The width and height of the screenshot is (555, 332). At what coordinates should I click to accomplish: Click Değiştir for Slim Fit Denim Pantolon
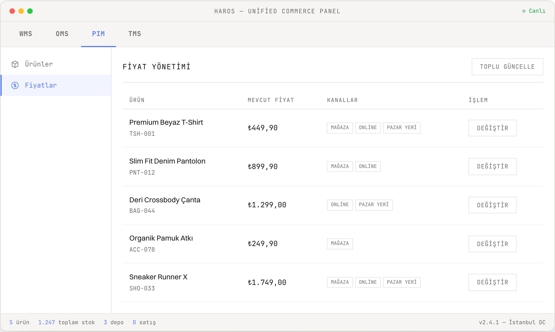click(x=493, y=167)
